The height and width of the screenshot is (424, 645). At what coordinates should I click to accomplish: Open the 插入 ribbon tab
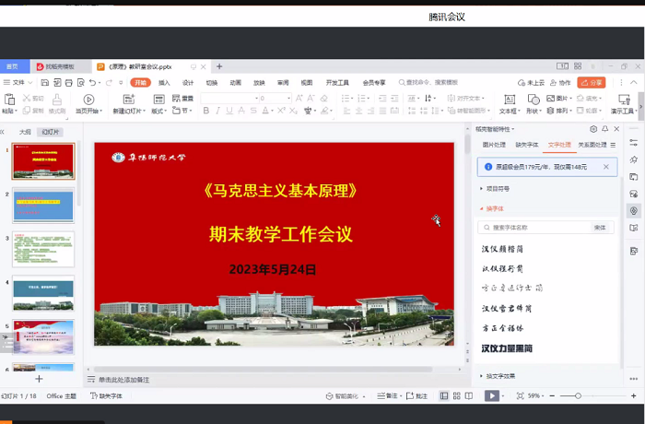coord(164,83)
